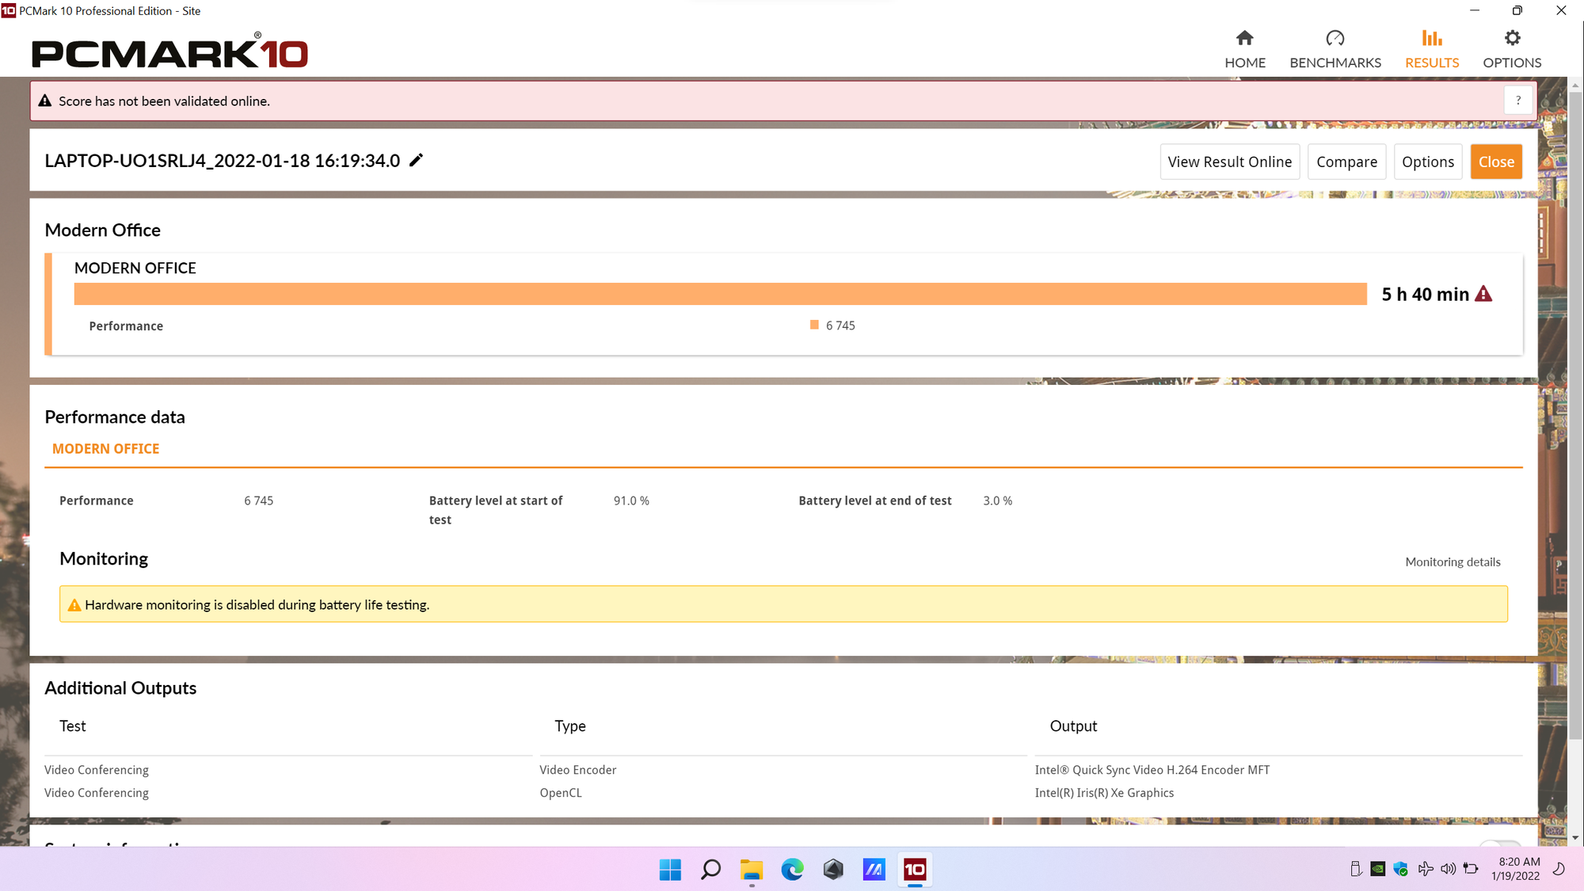Viewport: 1584px width, 891px height.
Task: Click Intel(R) Iris(R) Xe Graphics output
Action: [x=1104, y=793]
